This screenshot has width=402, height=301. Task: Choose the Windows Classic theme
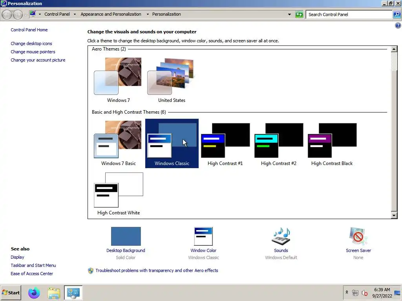pyautogui.click(x=172, y=143)
